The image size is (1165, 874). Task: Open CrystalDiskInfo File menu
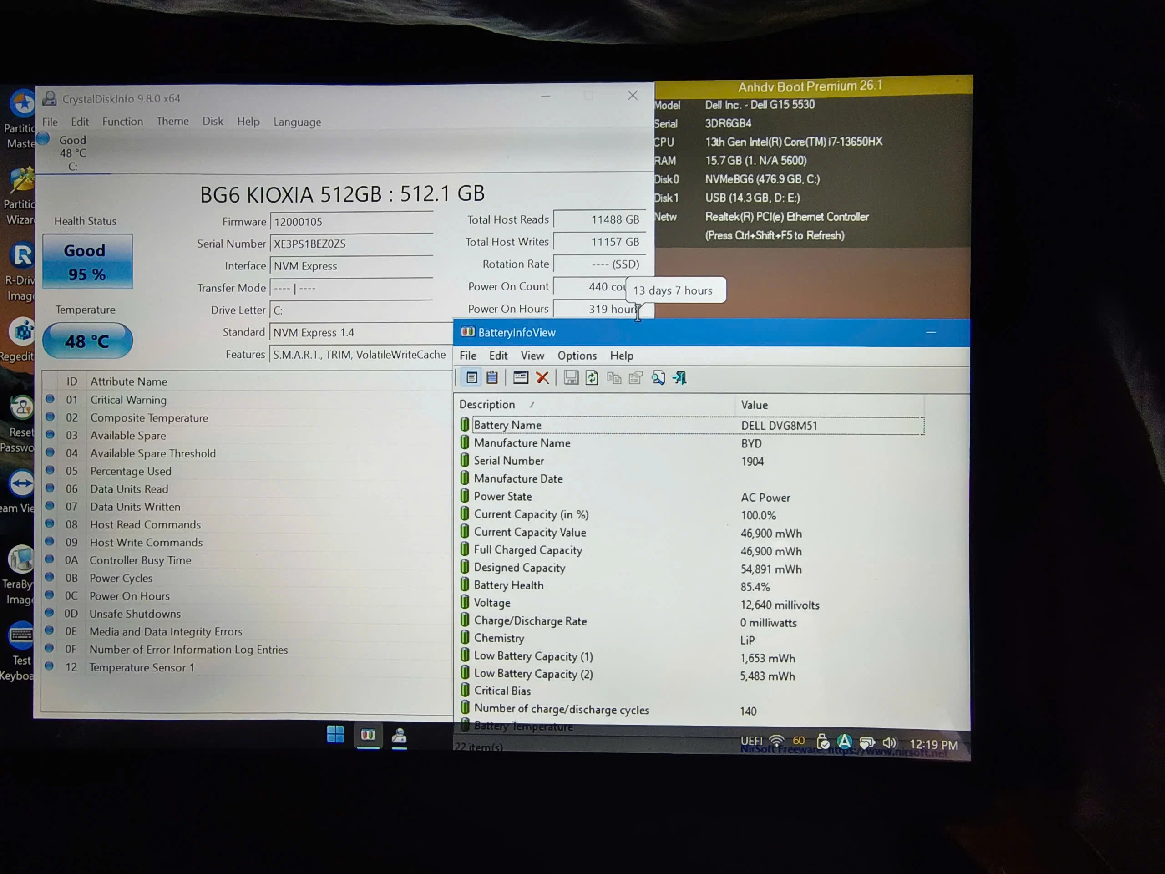tap(50, 122)
